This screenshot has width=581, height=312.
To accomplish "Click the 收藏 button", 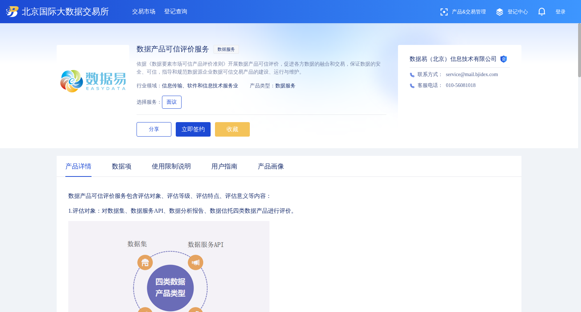I will (x=232, y=129).
